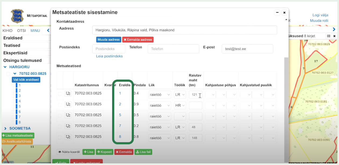The height and width of the screenshot is (165, 339).
Task: Click the Metsaportaal coat-of-arms logo
Action: (17, 16)
